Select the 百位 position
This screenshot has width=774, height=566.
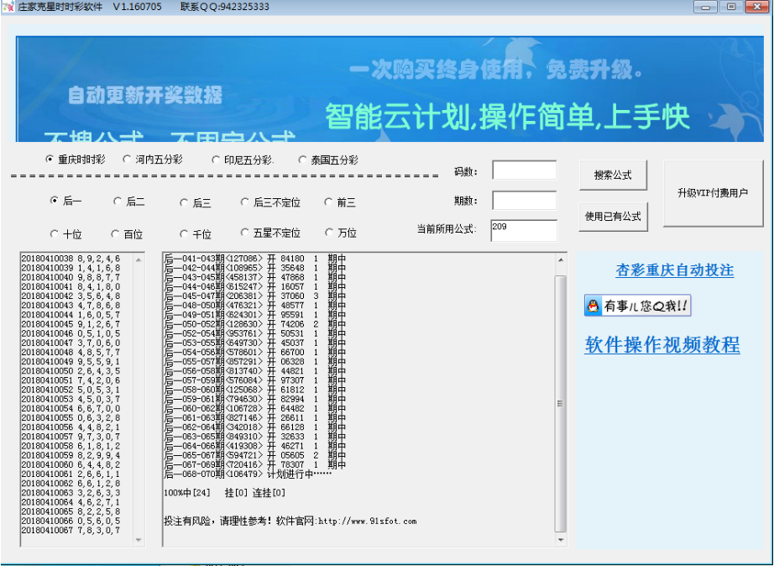point(117,233)
